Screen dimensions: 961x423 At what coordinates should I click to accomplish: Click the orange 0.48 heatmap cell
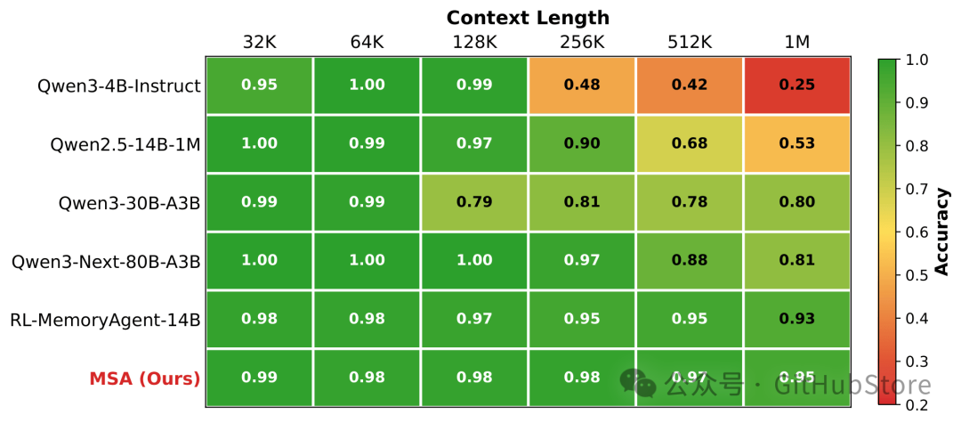[582, 85]
